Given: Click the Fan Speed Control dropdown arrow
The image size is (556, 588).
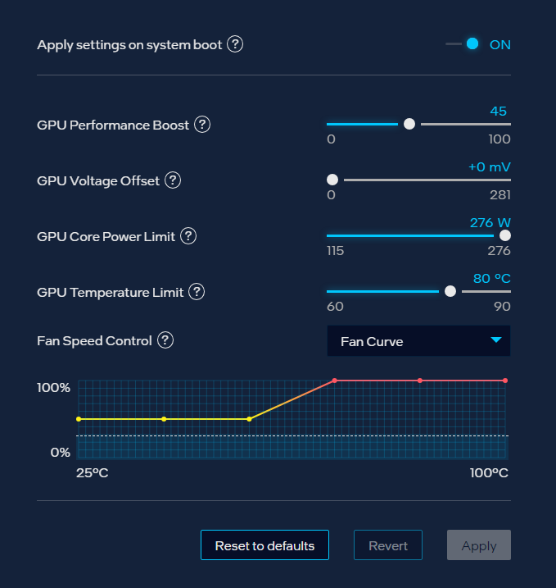Looking at the screenshot, I should (x=495, y=340).
